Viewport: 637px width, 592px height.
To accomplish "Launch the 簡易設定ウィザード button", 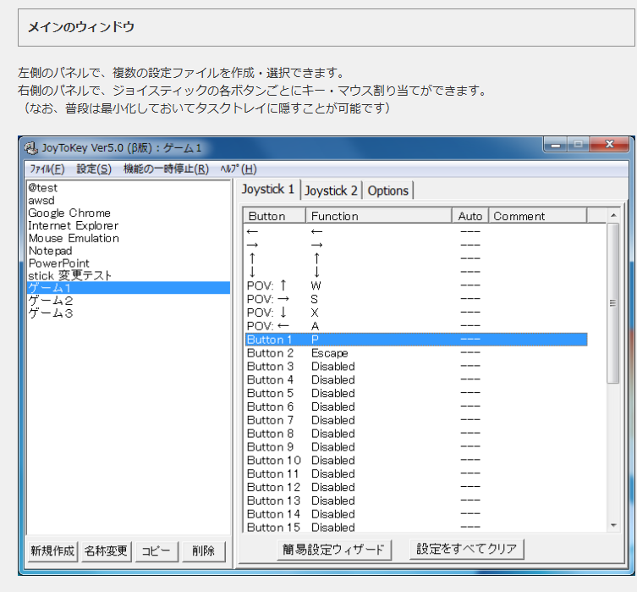I will click(334, 550).
